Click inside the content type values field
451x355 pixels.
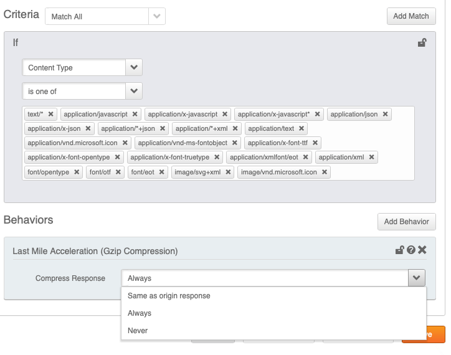click(371, 172)
